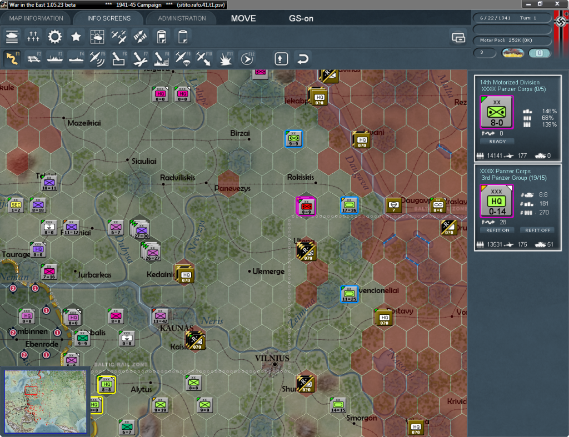Select amphibious transport mode with the F4 icon
This screenshot has height=437, width=569.
[76, 58]
